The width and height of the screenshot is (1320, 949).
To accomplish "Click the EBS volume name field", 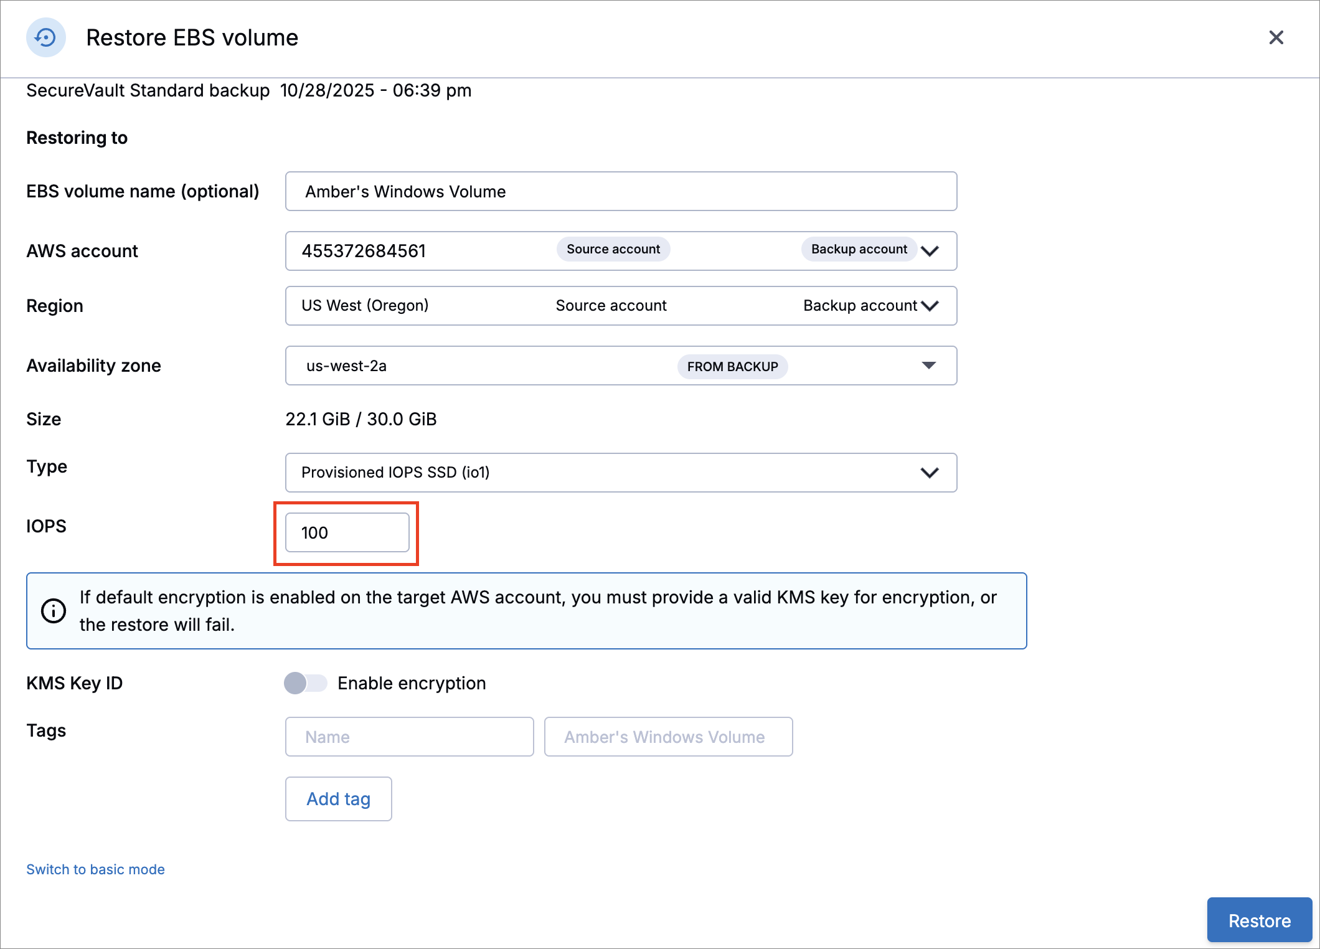I will click(x=620, y=191).
